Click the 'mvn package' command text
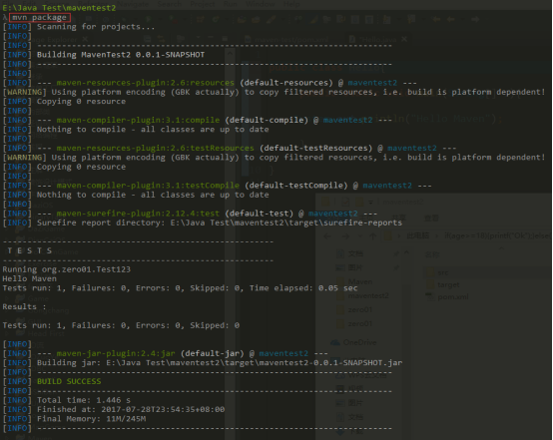The image size is (553, 440). 40,17
